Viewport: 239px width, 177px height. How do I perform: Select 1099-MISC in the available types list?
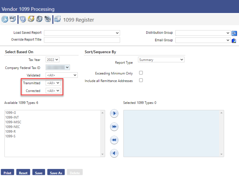click(x=13, y=122)
